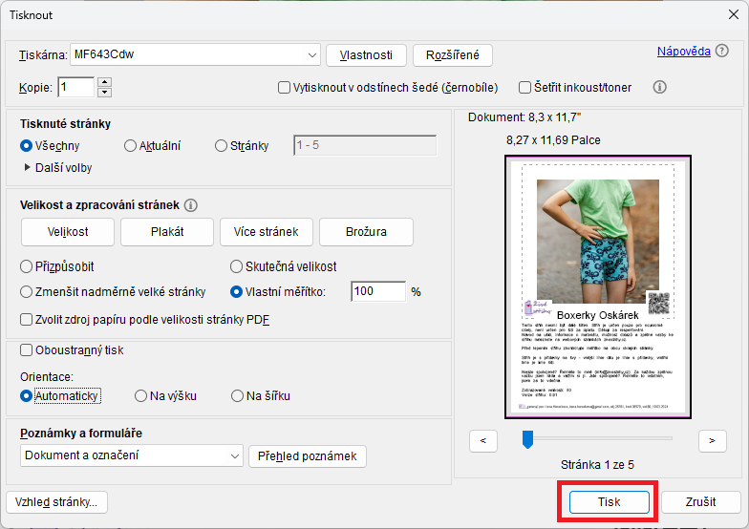The image size is (749, 529).
Task: Go to previous preview page arrow
Action: click(483, 440)
